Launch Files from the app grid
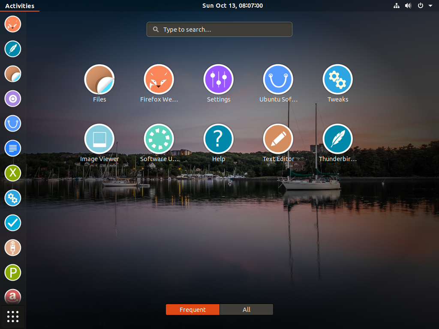The width and height of the screenshot is (439, 329). (x=99, y=84)
